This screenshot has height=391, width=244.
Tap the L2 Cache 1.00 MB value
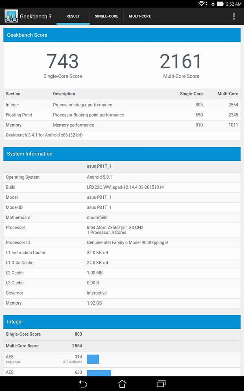95,273
